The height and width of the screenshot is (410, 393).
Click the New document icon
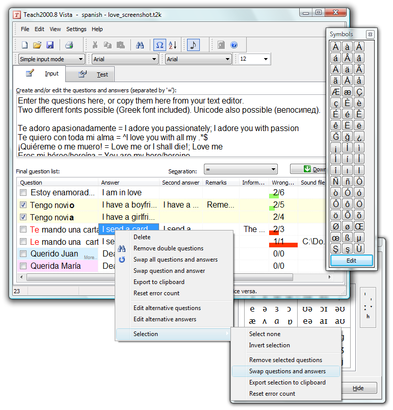click(x=24, y=45)
